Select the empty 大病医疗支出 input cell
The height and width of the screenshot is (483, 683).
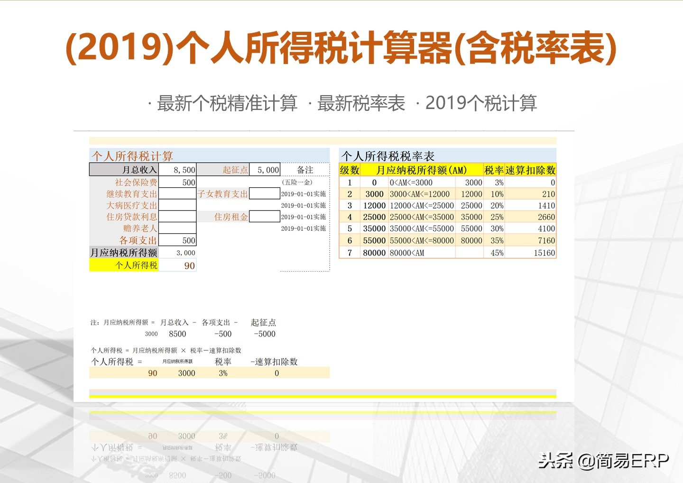click(x=178, y=205)
